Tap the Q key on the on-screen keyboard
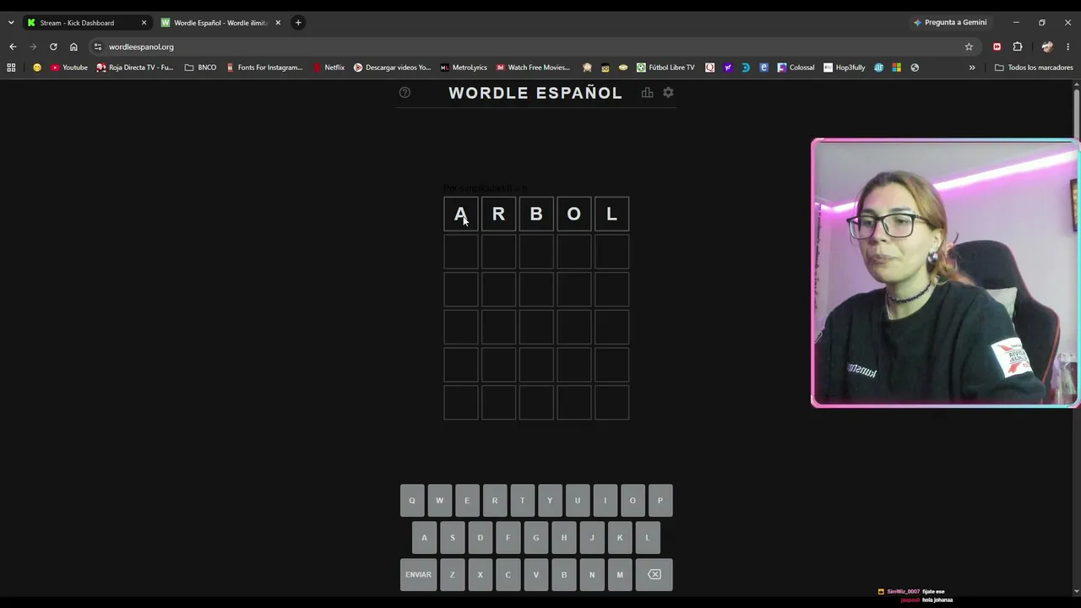The height and width of the screenshot is (608, 1081). click(x=412, y=500)
